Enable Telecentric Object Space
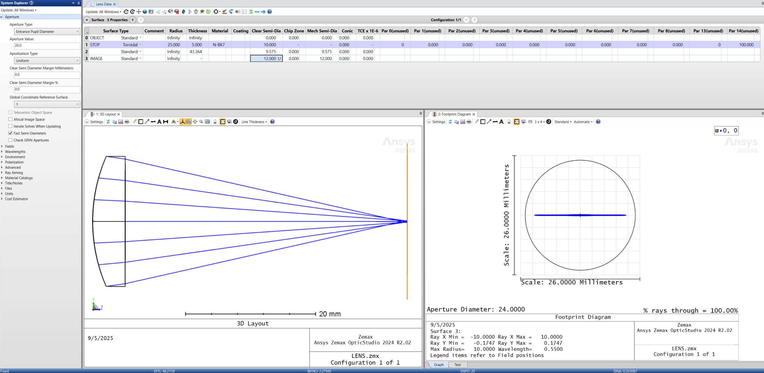This screenshot has width=764, height=373. tap(10, 112)
